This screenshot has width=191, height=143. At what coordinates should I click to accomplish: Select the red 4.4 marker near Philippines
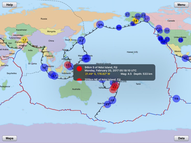pyautogui.click(x=67, y=65)
